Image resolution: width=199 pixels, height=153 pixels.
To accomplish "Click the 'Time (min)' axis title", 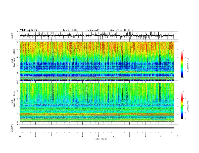I will [x=101, y=139].
